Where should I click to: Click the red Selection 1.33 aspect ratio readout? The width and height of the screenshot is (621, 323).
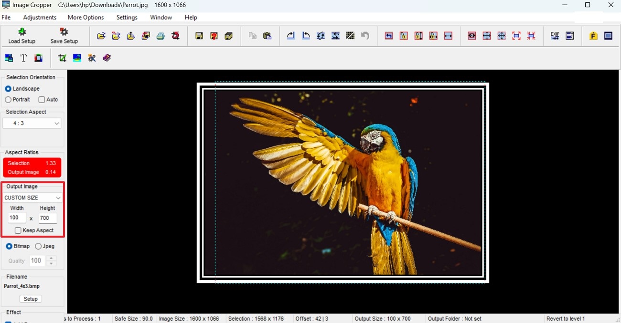[x=32, y=163]
